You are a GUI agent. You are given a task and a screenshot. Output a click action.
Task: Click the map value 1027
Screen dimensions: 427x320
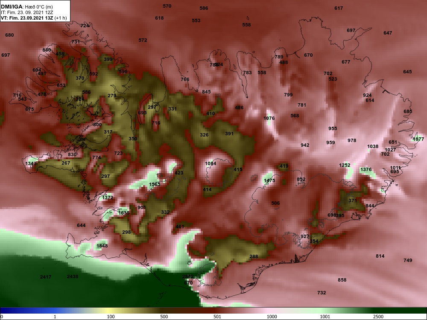coord(390,150)
